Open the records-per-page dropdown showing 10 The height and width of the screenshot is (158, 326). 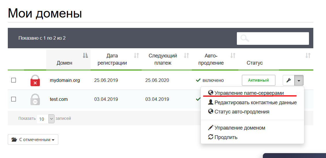46,119
